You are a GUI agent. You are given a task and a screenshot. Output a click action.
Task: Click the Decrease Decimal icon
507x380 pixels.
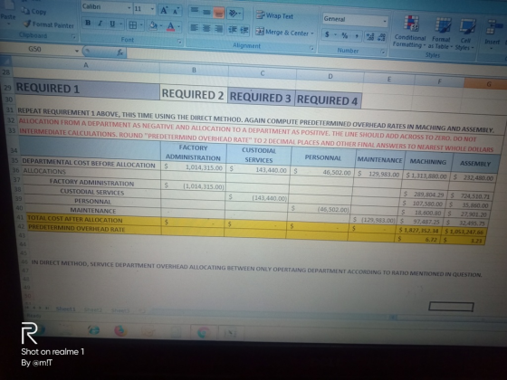point(381,37)
